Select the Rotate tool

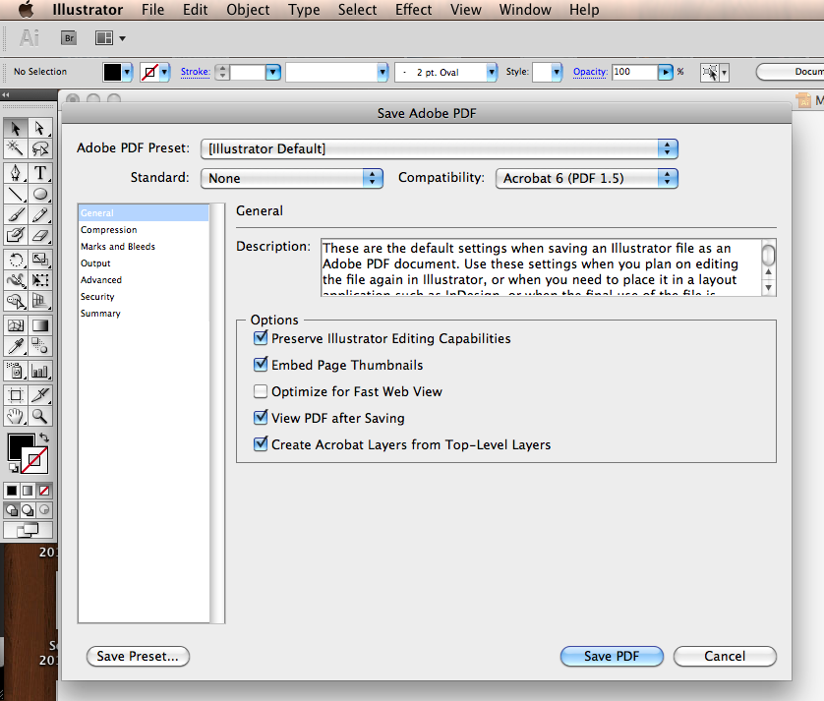(x=16, y=260)
